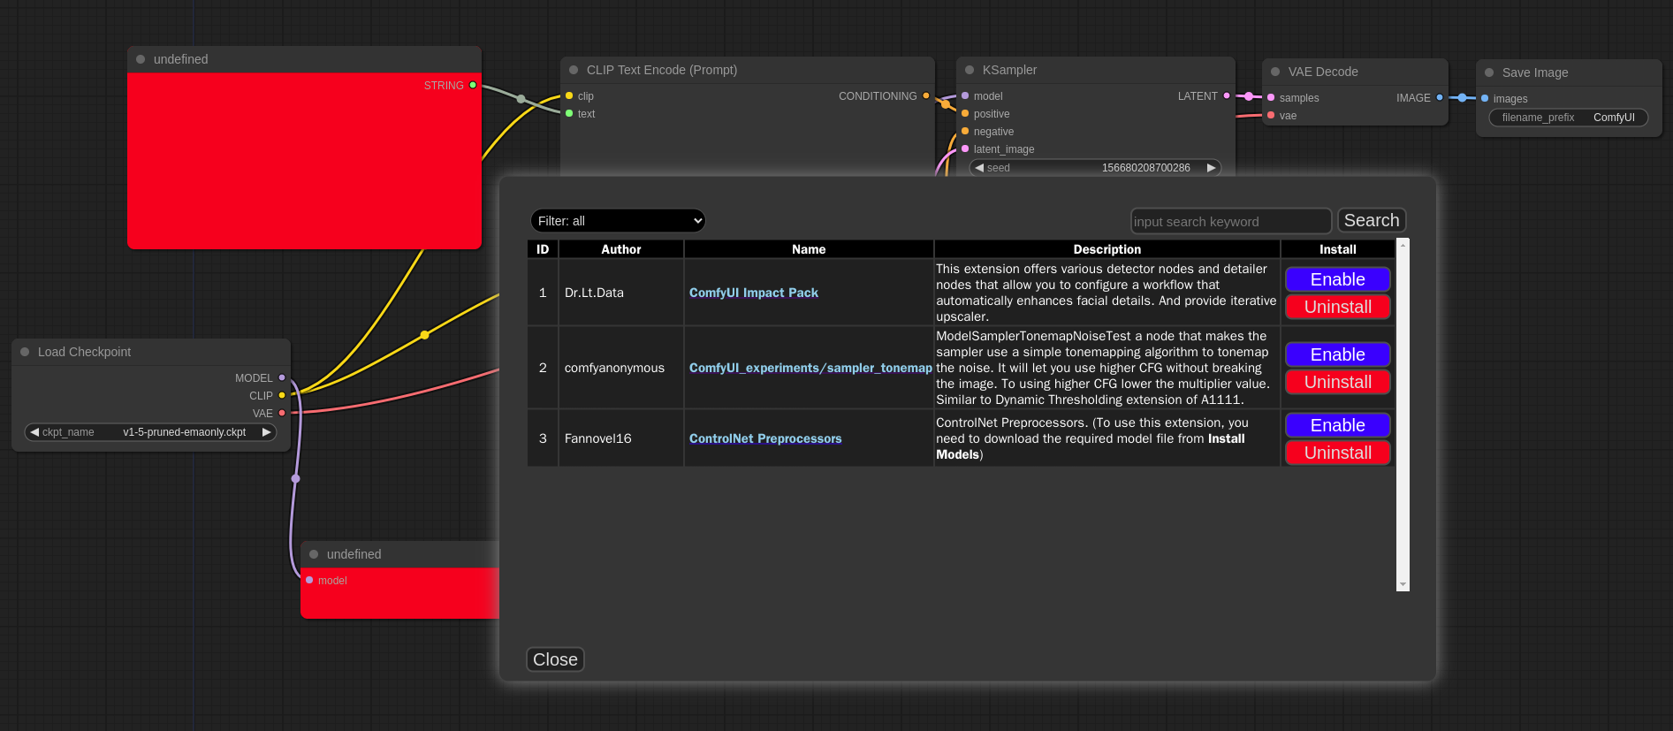Click the MODEL output port on Load Checkpoint
Image resolution: width=1673 pixels, height=731 pixels.
(x=282, y=378)
